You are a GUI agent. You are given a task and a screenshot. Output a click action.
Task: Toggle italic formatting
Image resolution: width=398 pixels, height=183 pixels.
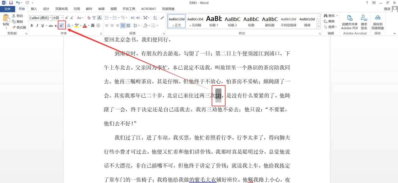click(x=37, y=26)
